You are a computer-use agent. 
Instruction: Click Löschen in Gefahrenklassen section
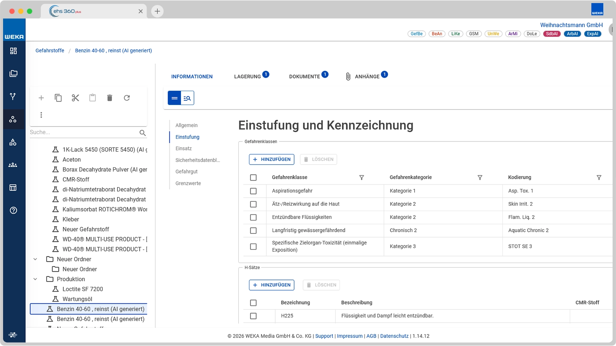coord(318,159)
